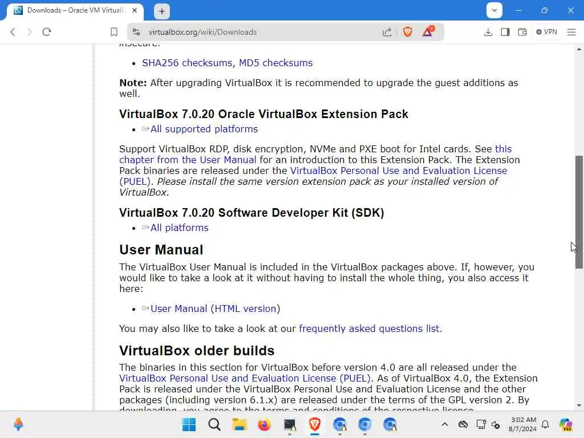Toggle the browser sidebar panel
The image size is (584, 438).
tap(505, 32)
